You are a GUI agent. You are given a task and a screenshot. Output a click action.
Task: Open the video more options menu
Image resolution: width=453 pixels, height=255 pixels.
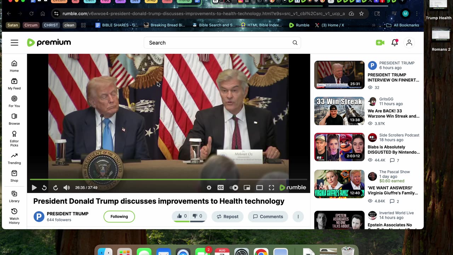click(x=298, y=216)
